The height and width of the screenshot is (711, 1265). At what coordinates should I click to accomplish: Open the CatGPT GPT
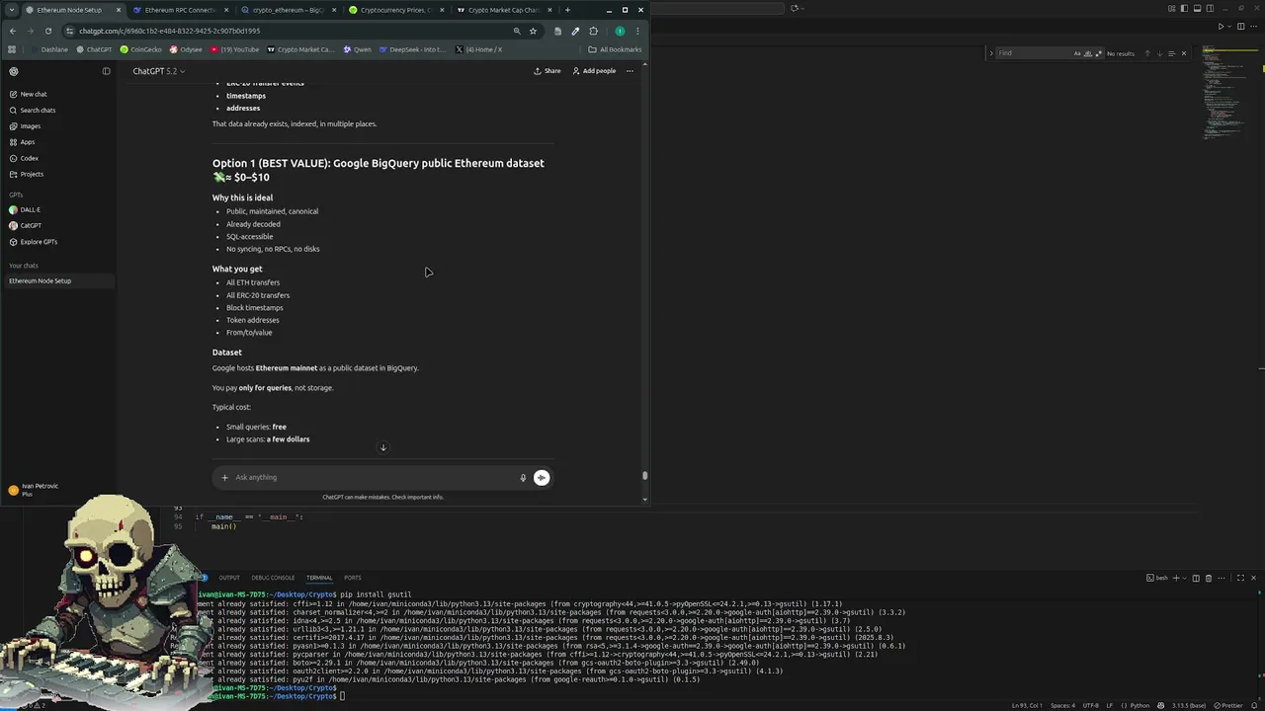pos(26,225)
